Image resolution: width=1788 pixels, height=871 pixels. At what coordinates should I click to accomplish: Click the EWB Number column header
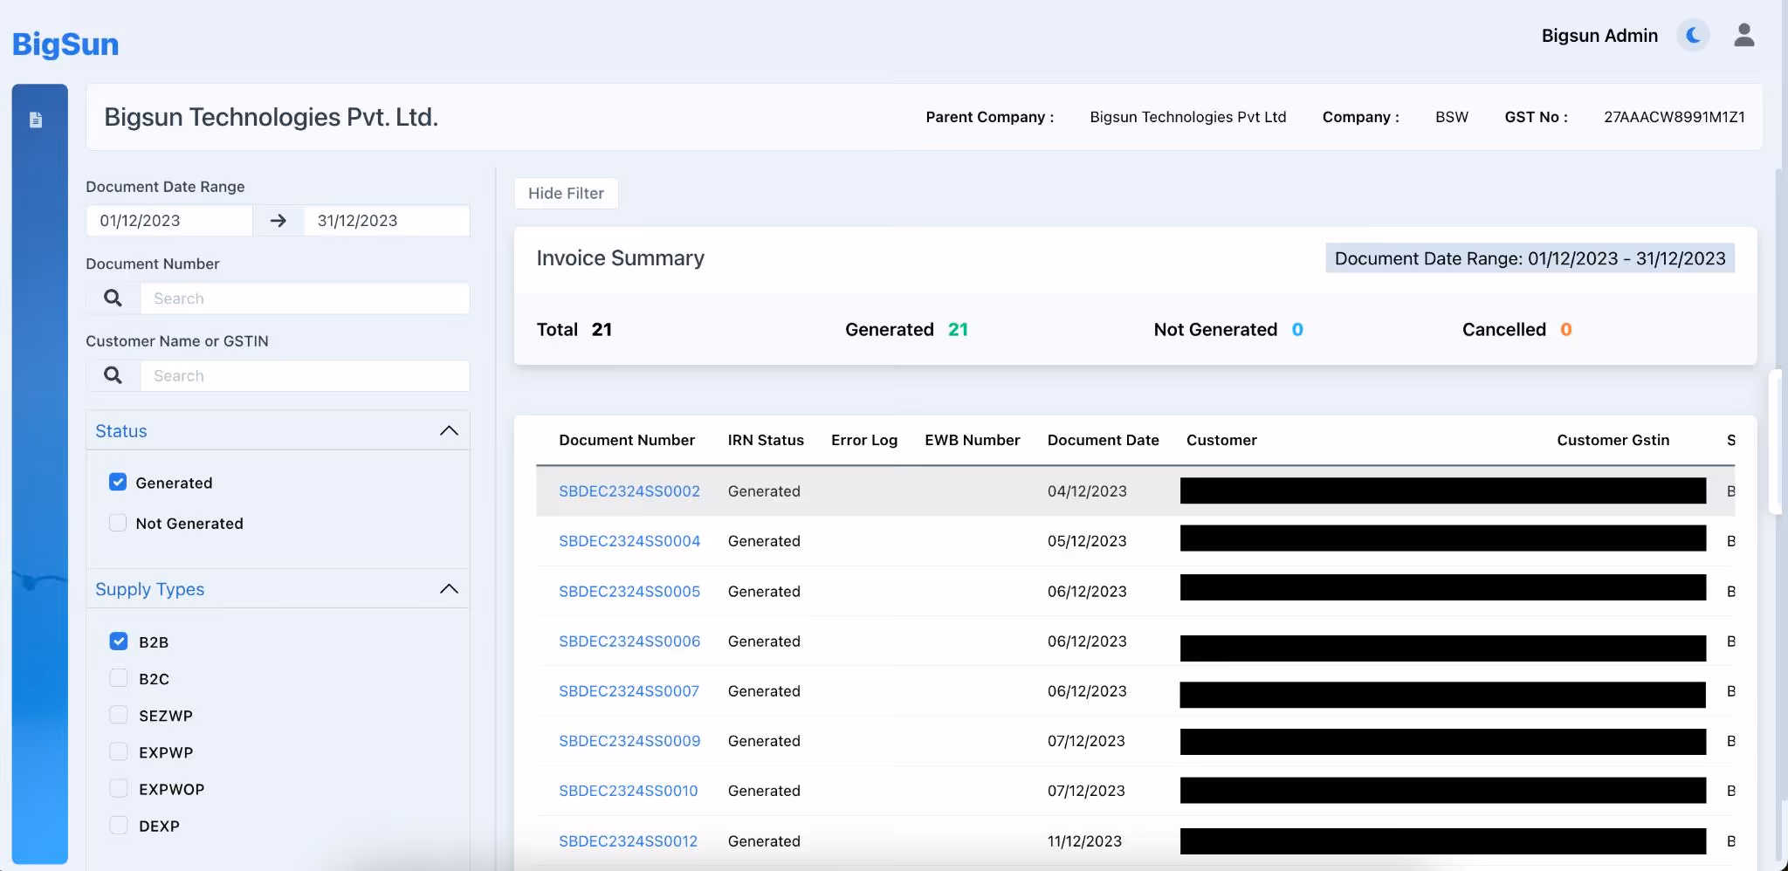click(973, 440)
